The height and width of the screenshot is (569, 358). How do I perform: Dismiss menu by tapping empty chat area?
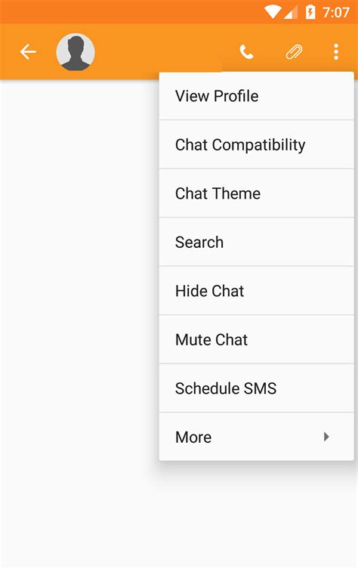[x=79, y=290]
